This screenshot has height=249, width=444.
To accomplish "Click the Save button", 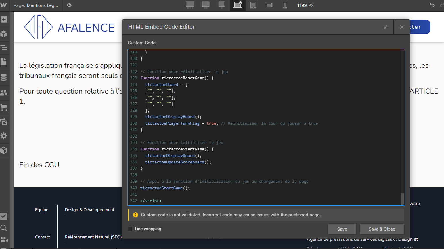I will tap(342, 229).
